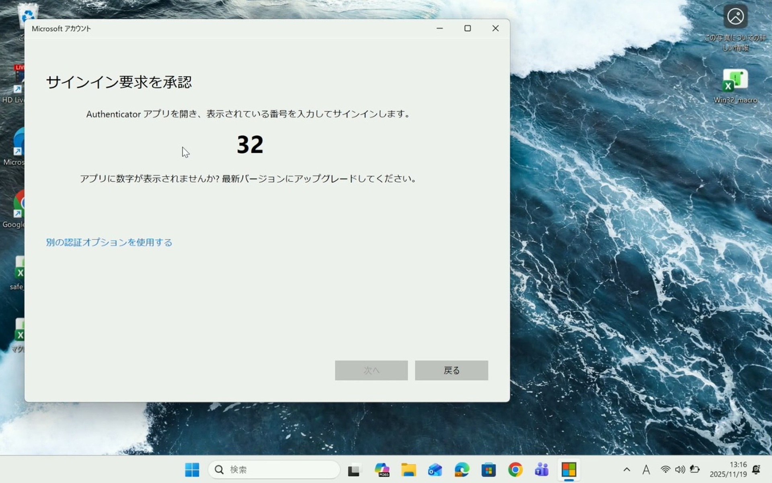The image size is (772, 483).
Task: Open Microsoft Teams from the taskbar
Action: point(542,469)
